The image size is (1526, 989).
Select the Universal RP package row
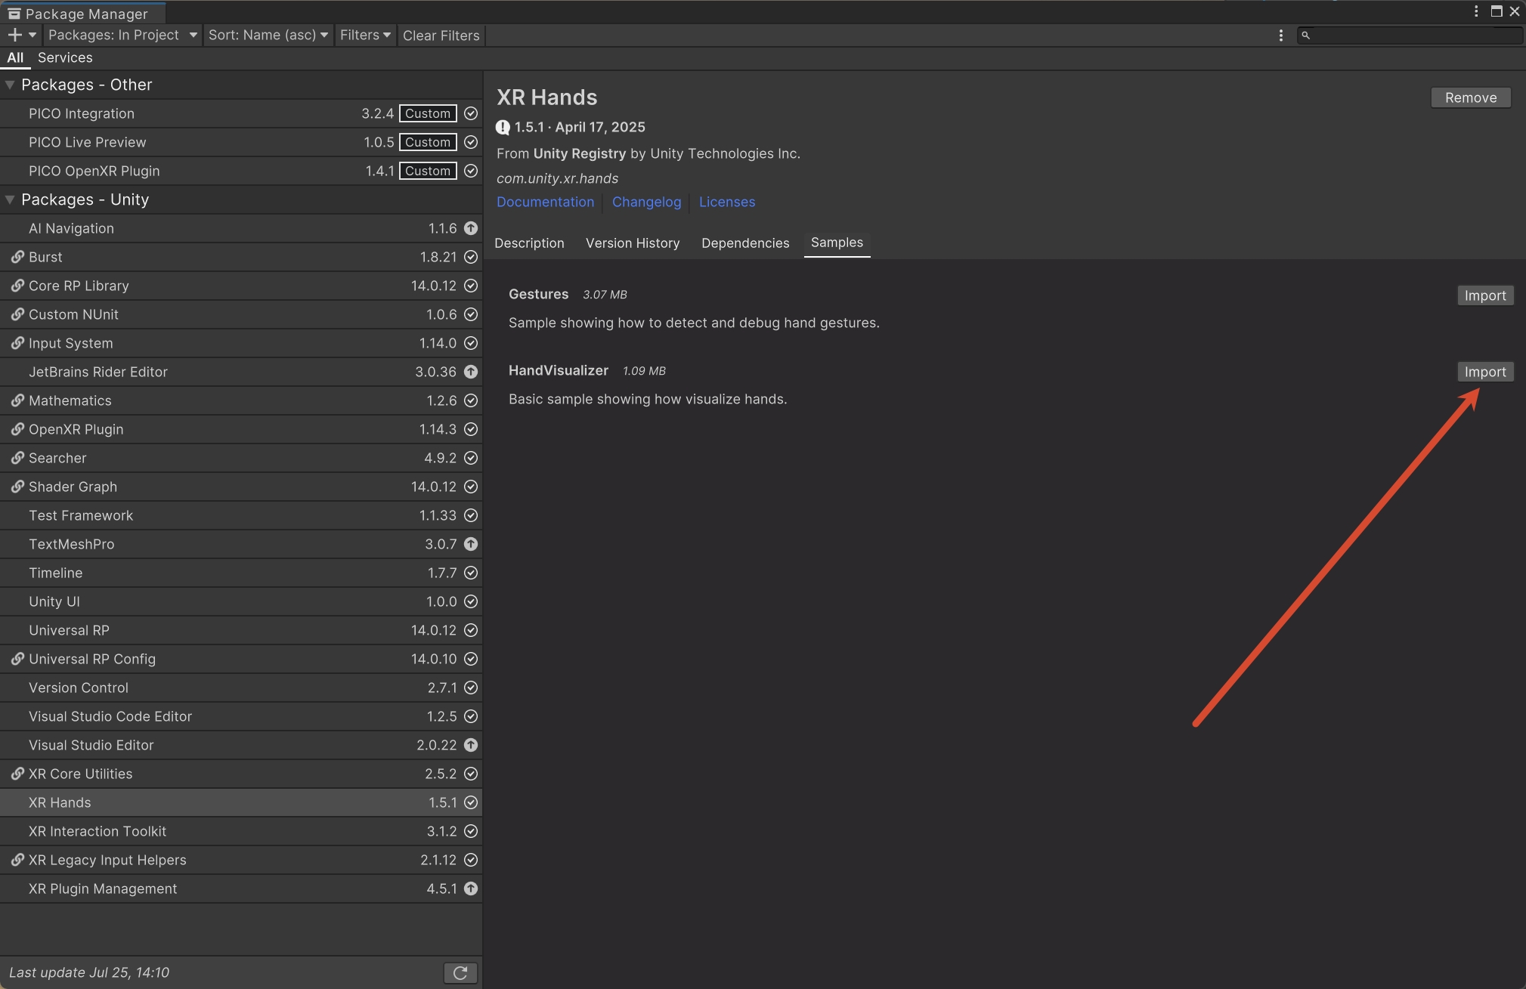241,630
